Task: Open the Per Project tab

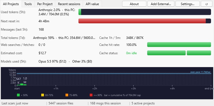Action: pos(45,4)
